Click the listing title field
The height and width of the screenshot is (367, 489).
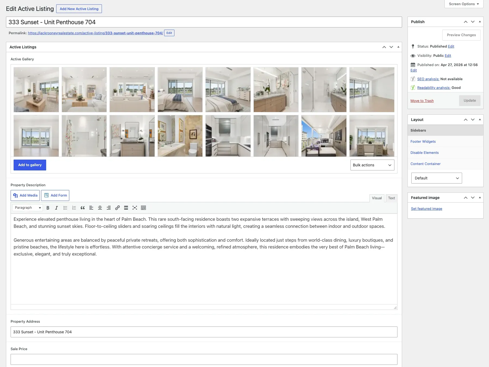tap(204, 22)
